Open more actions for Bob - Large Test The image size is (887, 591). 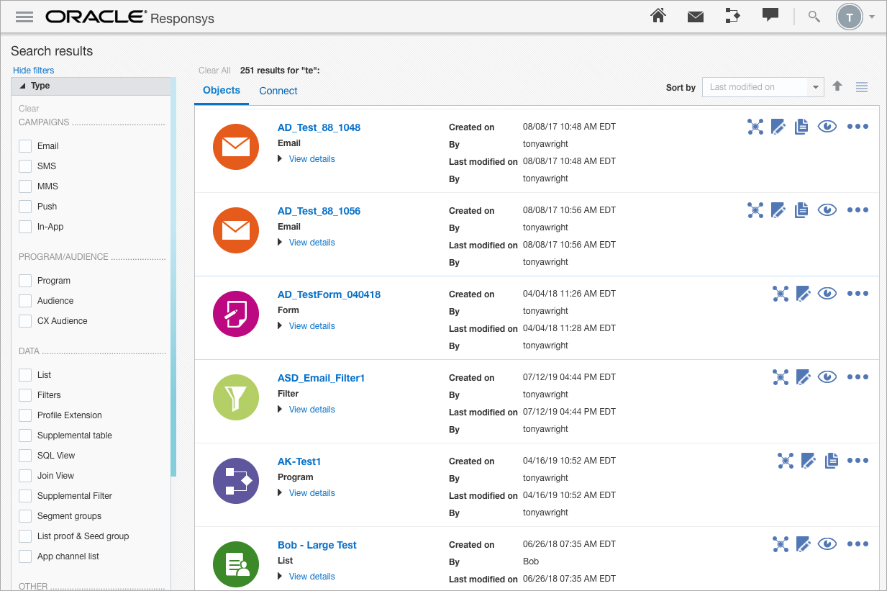pyautogui.click(x=858, y=544)
